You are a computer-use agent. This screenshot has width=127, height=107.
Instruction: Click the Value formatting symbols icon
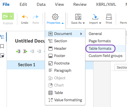[51, 100]
